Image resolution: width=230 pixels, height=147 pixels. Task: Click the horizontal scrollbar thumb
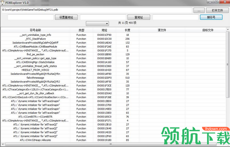(111, 144)
